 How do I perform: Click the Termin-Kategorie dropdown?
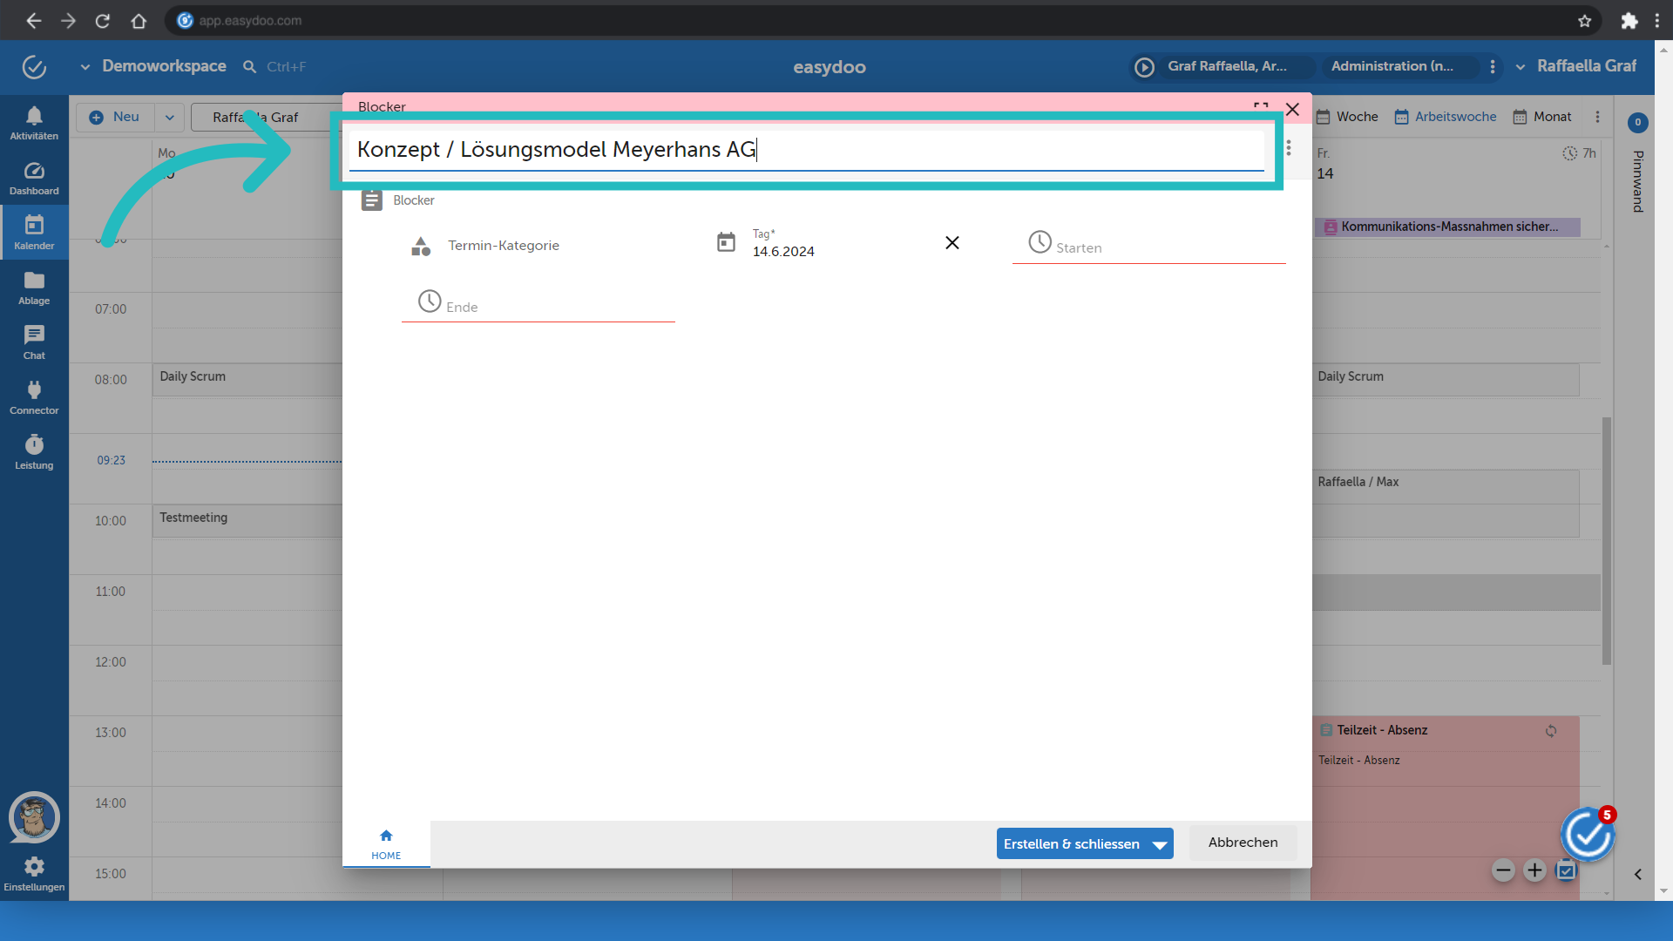coord(504,245)
